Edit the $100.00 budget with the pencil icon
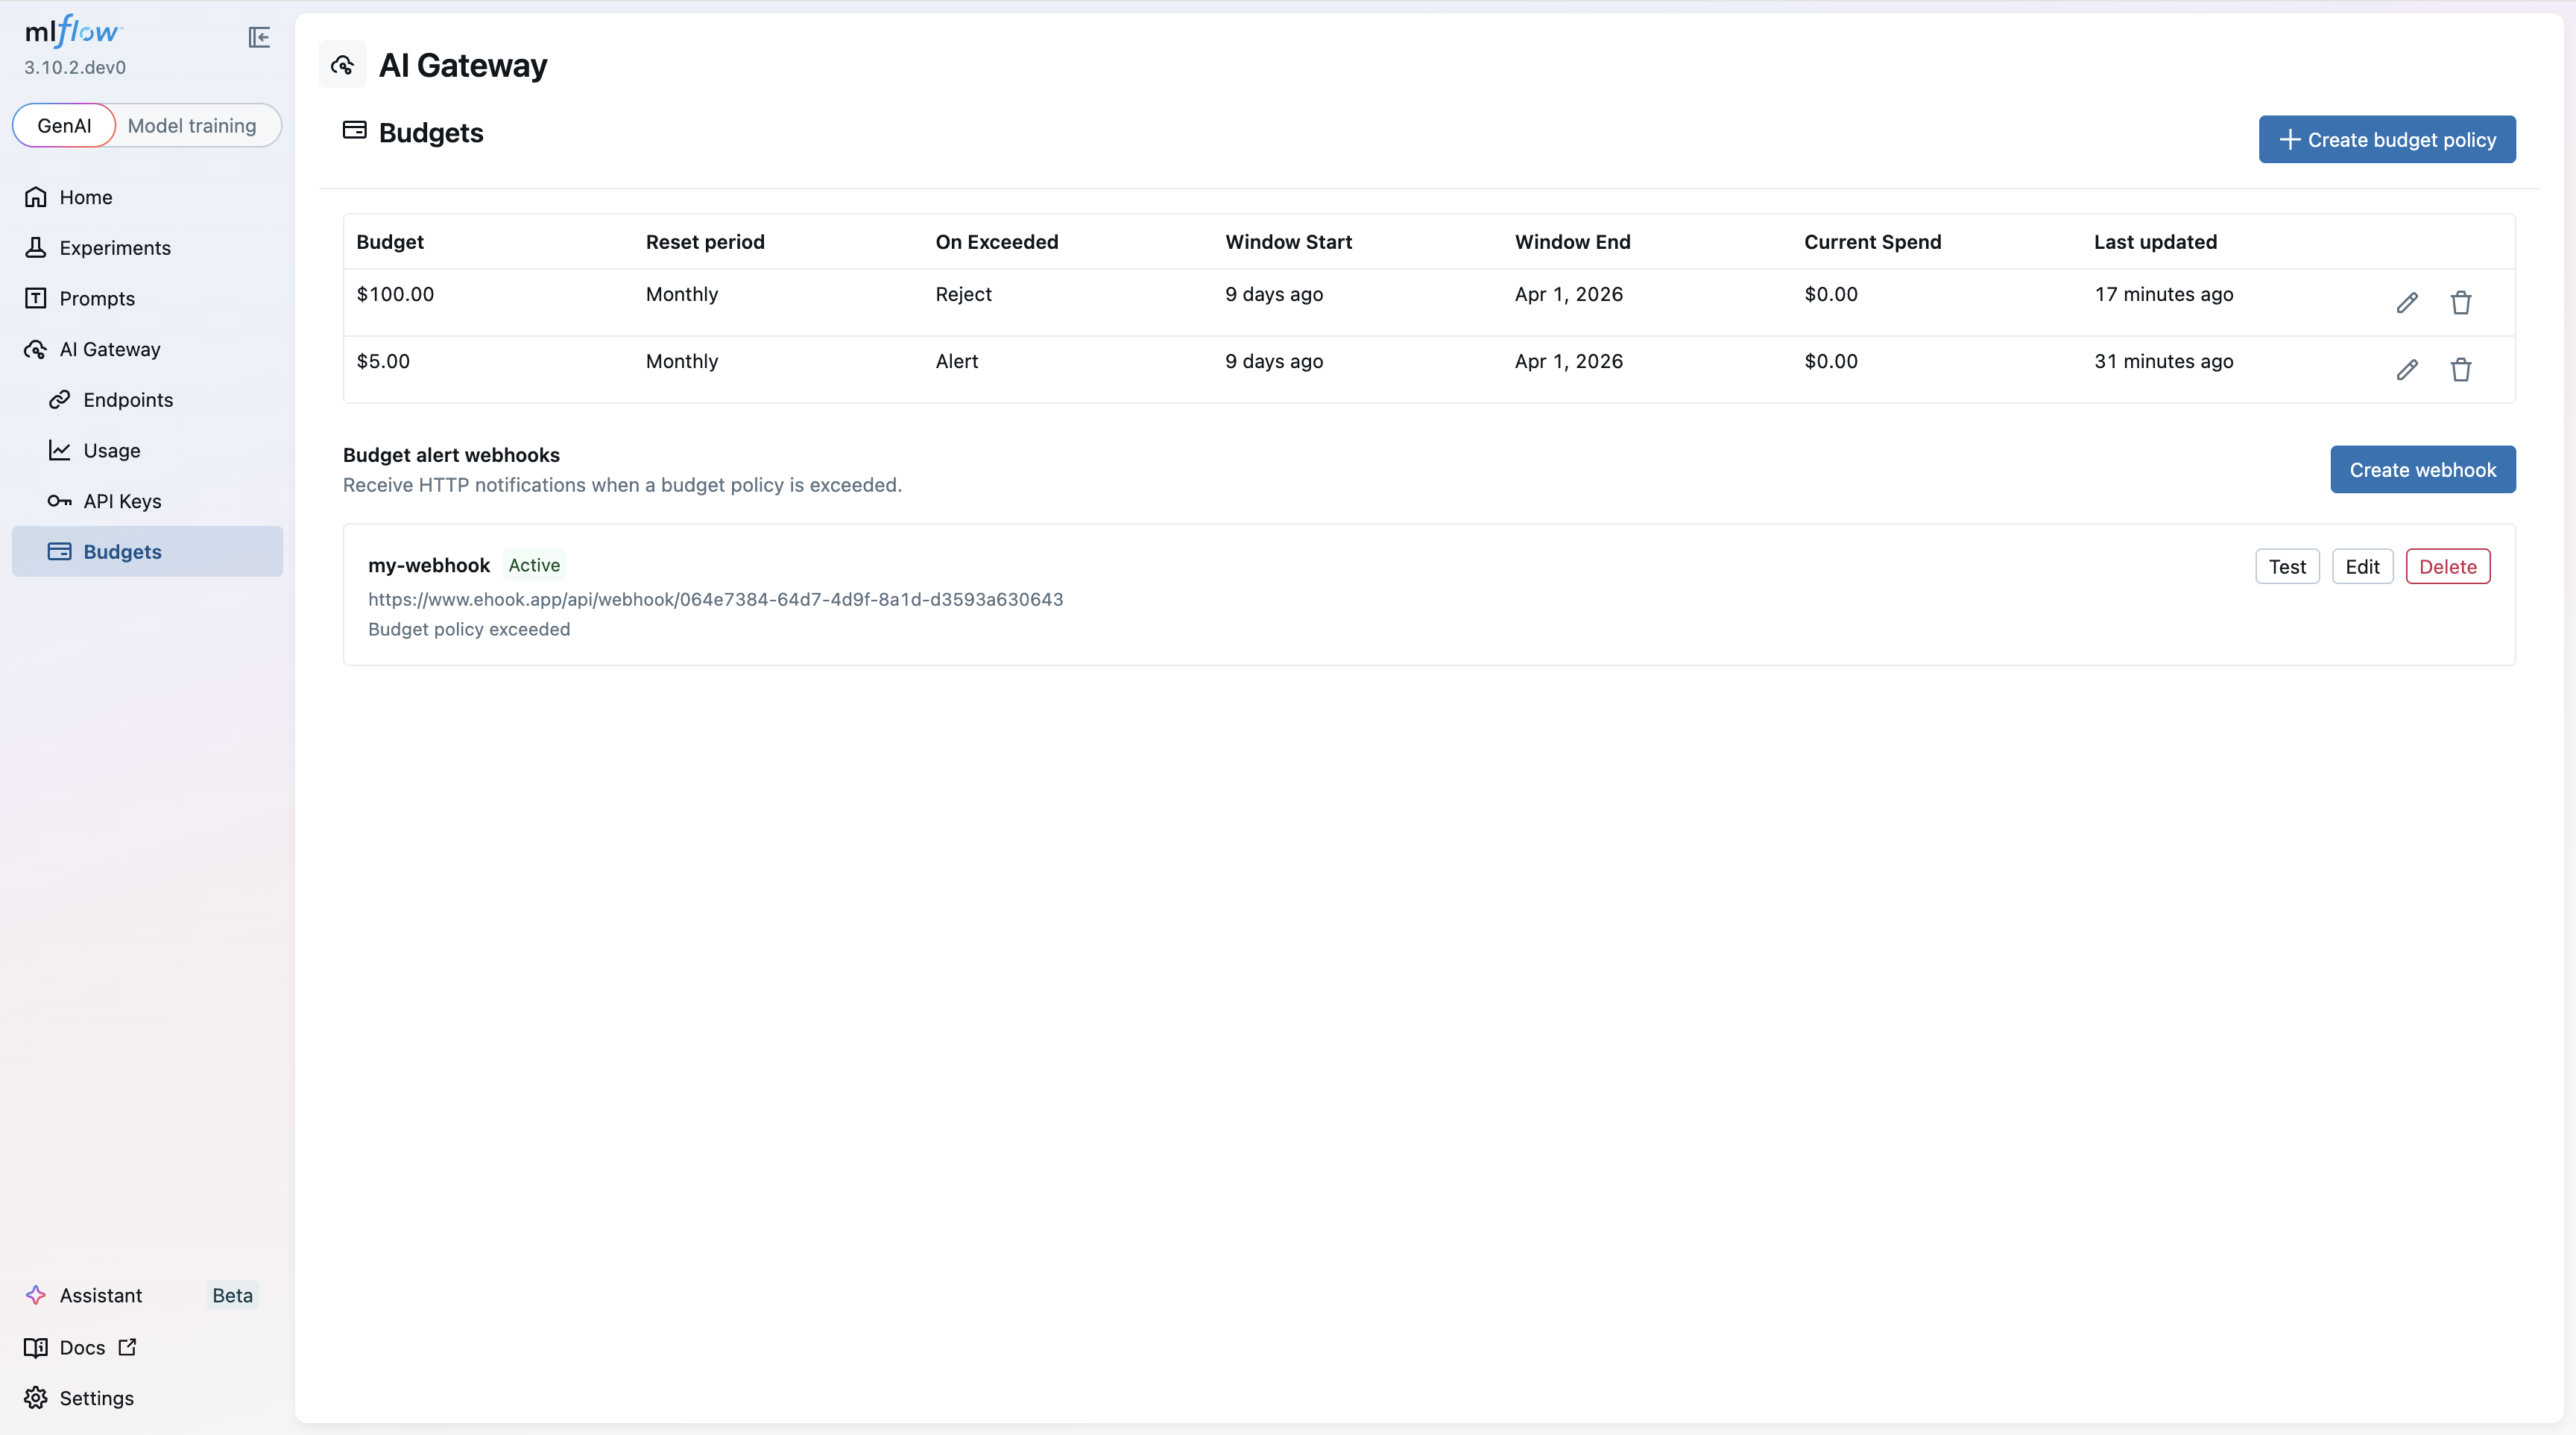The height and width of the screenshot is (1435, 2576). [x=2408, y=302]
